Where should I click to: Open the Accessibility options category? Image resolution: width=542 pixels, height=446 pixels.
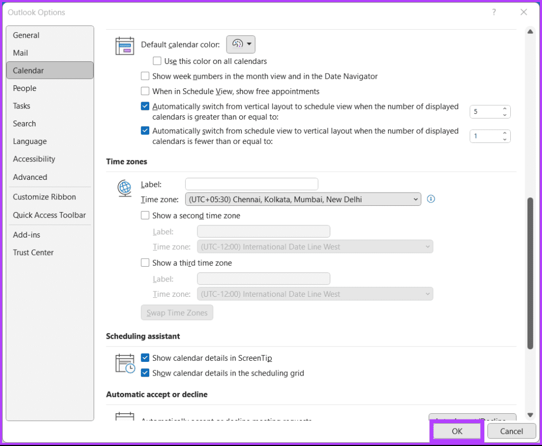tap(50, 159)
